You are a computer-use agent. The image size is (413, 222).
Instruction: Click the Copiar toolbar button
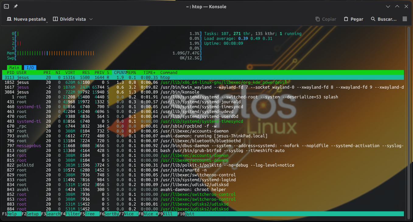coord(326,19)
